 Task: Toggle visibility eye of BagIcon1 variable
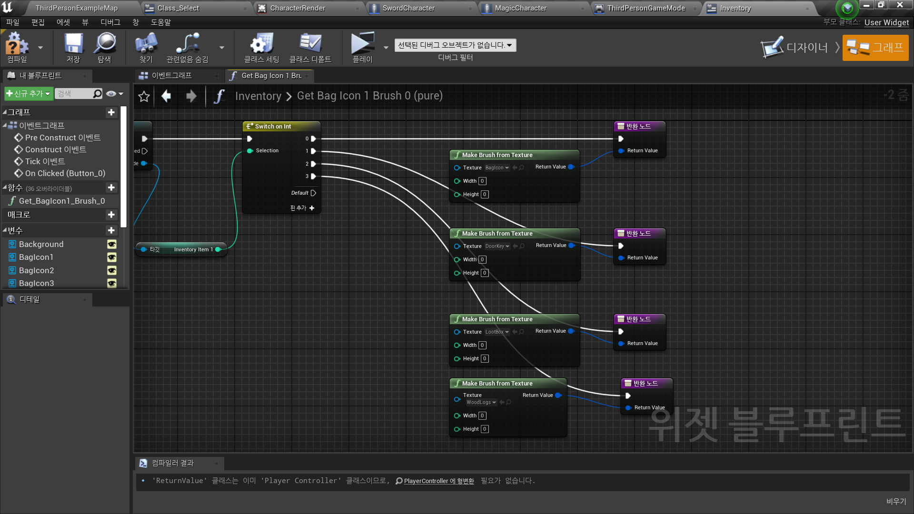coord(111,257)
